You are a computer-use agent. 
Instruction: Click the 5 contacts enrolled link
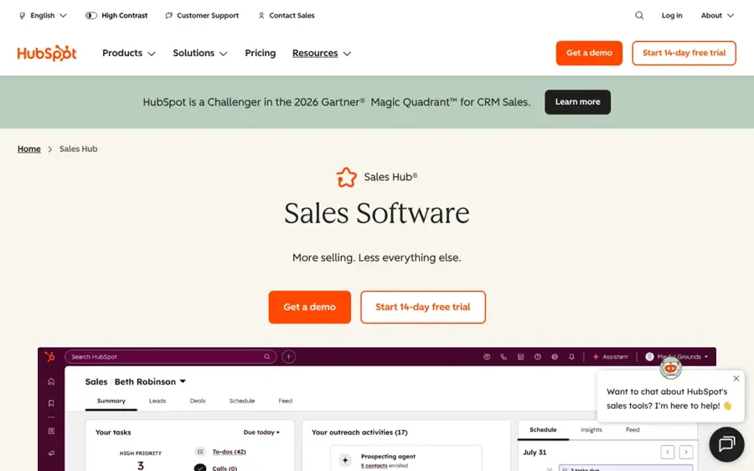(x=374, y=466)
